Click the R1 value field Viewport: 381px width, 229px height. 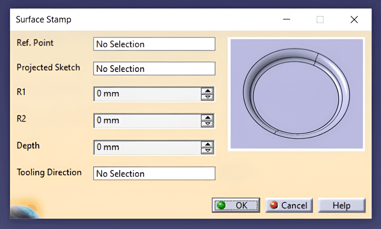click(147, 94)
